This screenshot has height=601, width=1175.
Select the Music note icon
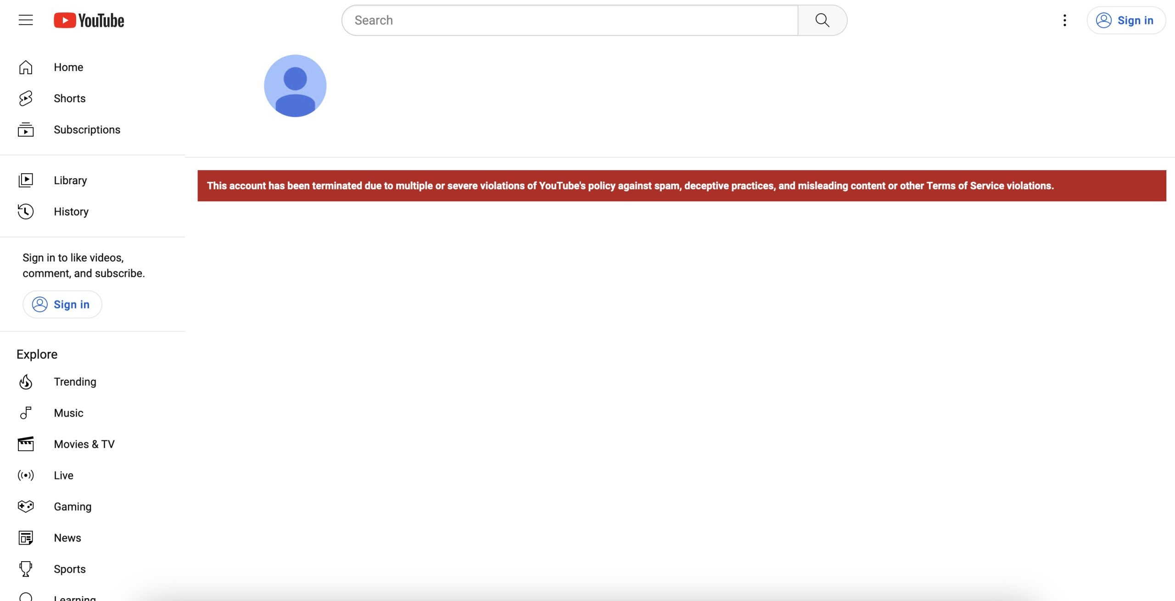pyautogui.click(x=26, y=413)
